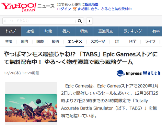Open the 国内 category

tap(24, 42)
